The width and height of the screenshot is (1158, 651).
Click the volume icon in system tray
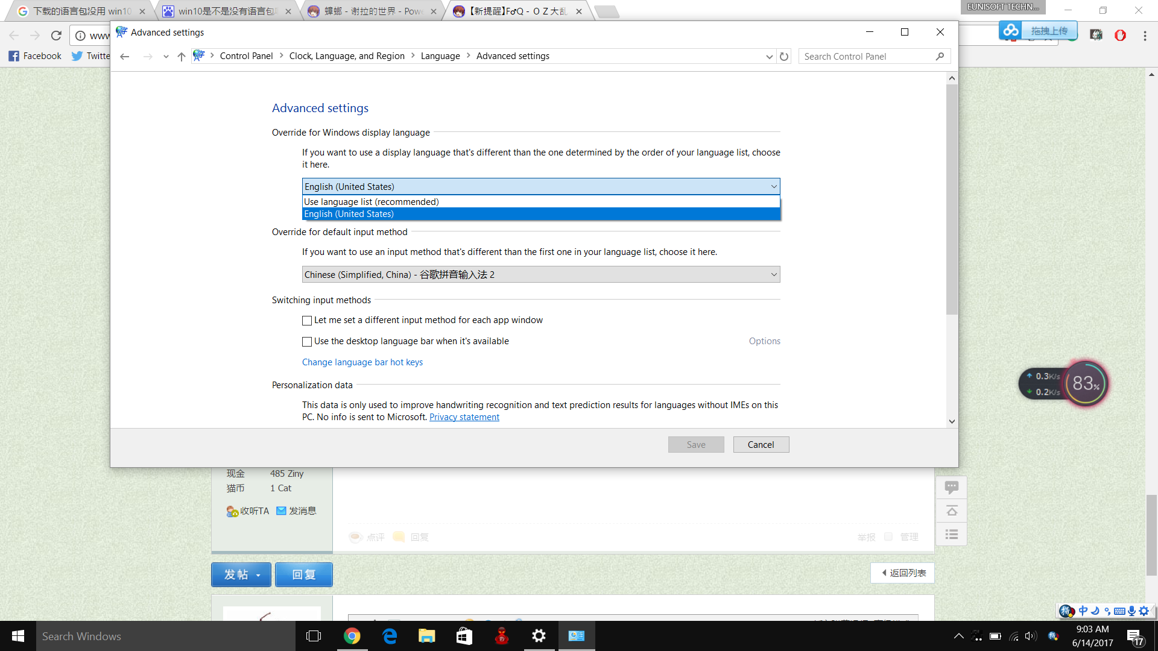pyautogui.click(x=1030, y=637)
